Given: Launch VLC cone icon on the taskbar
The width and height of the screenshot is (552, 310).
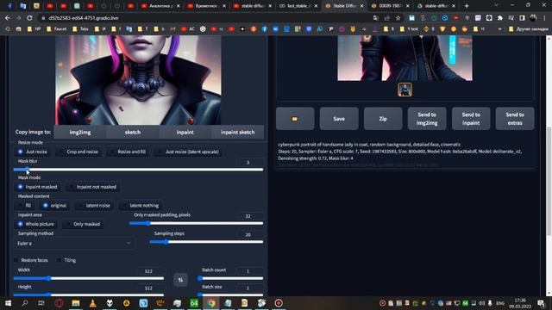Looking at the screenshot, I should tap(92, 303).
